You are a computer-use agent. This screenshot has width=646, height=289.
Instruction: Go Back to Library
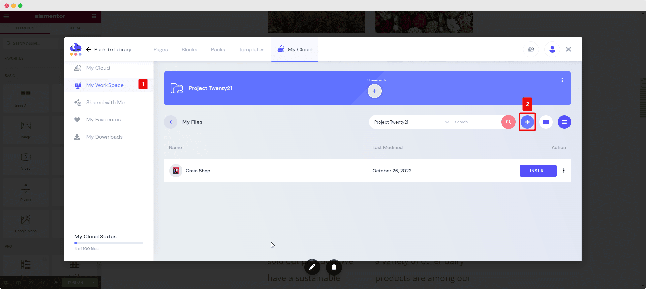coord(109,49)
